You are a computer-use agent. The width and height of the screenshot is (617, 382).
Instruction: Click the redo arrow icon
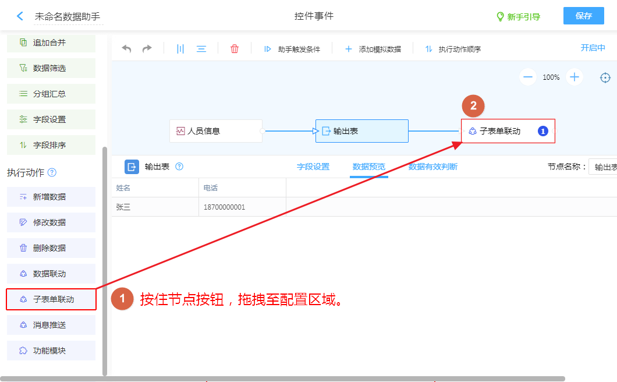(147, 49)
